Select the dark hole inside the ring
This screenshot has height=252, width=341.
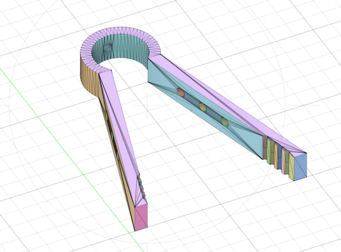tap(108, 48)
